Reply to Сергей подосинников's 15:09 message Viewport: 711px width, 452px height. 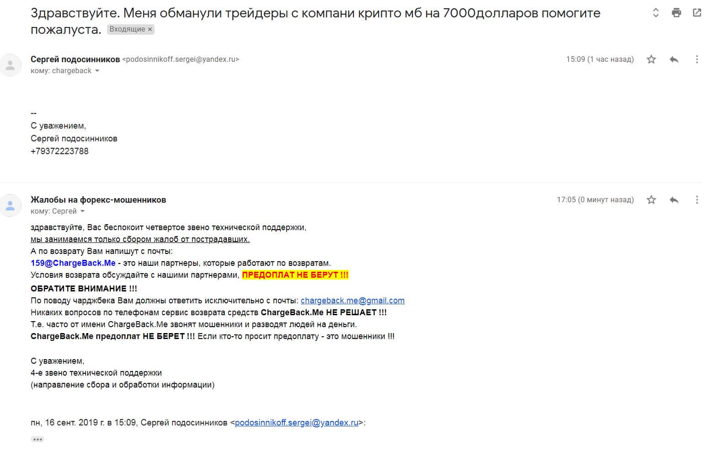[674, 59]
